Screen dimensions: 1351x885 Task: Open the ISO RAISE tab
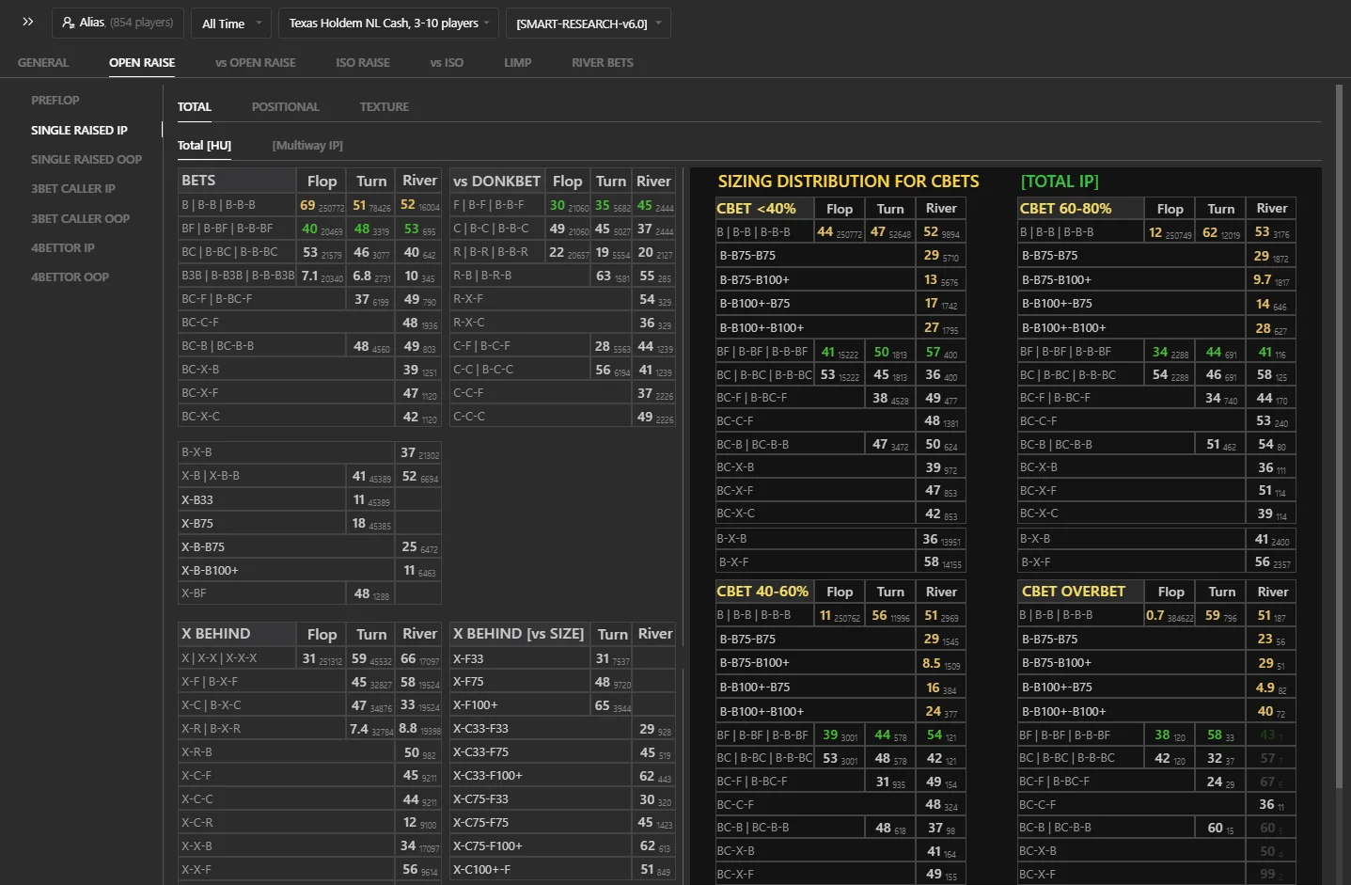(363, 63)
